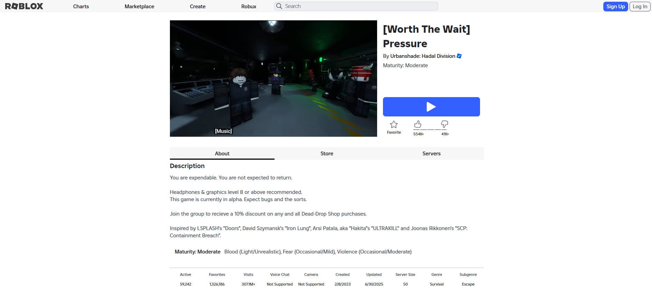Focus the Search input field

click(x=356, y=6)
